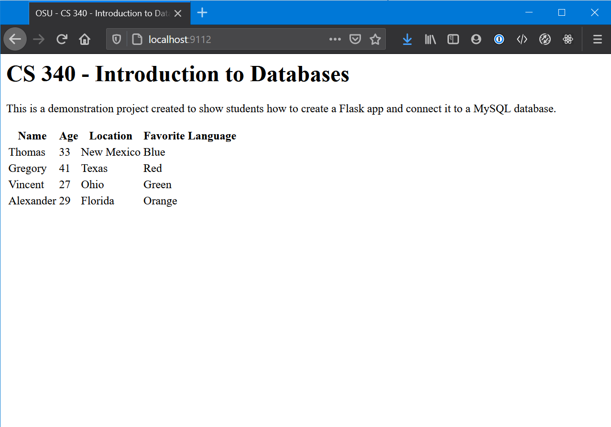The width and height of the screenshot is (611, 427).
Task: Click the Age column header
Action: [69, 136]
